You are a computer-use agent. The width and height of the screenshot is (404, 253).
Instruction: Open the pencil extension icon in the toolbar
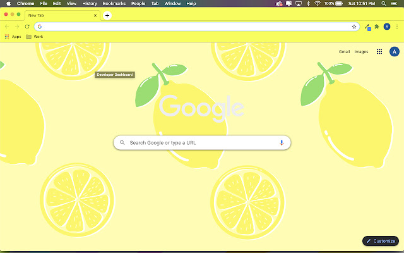(367, 27)
